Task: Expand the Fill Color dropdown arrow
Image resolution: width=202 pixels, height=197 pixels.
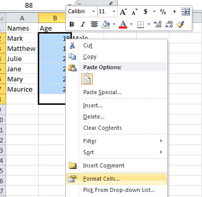Action: coord(114,24)
